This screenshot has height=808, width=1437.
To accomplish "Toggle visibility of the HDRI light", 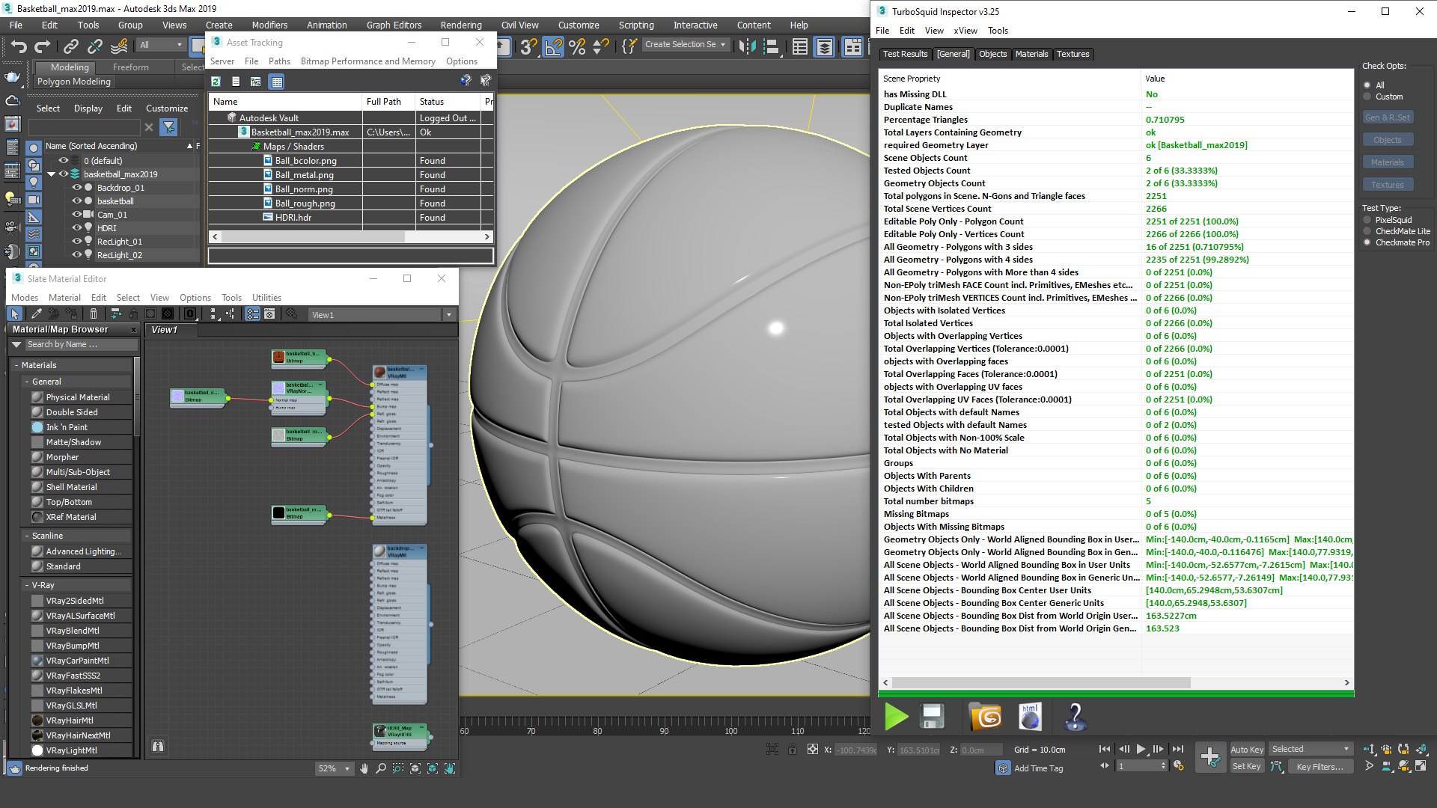I will pyautogui.click(x=76, y=228).
